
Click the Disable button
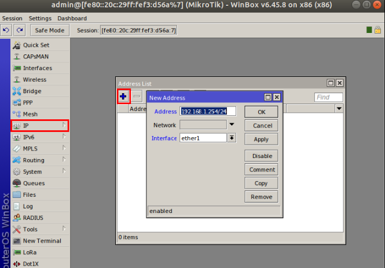click(x=261, y=156)
